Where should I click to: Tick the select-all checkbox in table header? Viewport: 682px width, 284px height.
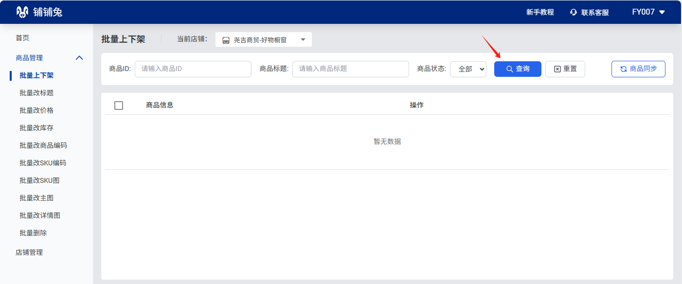(x=119, y=106)
